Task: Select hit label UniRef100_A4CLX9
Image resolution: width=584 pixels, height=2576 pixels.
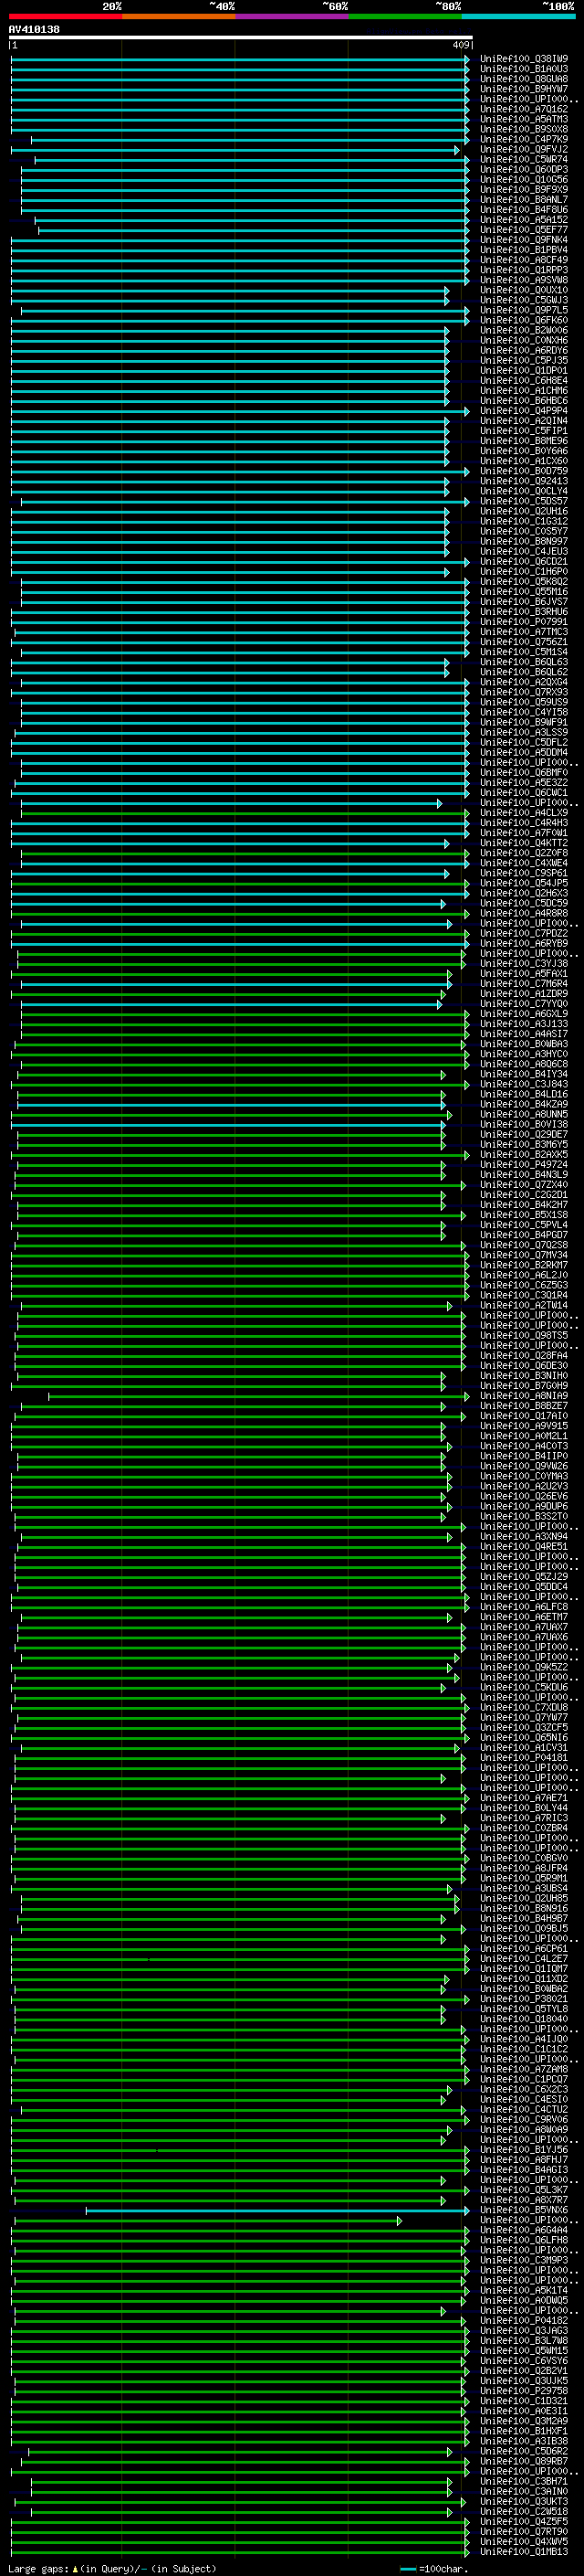Action: (524, 813)
